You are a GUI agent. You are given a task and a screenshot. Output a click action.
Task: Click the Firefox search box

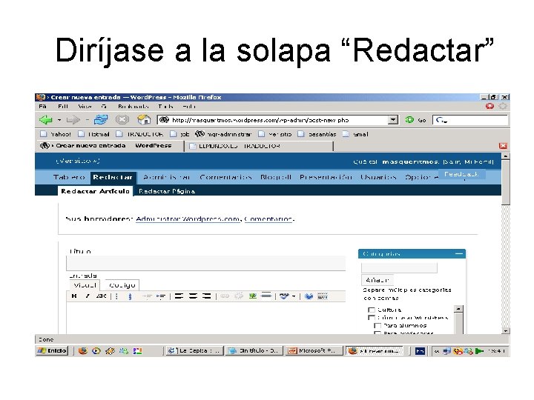[x=470, y=120]
